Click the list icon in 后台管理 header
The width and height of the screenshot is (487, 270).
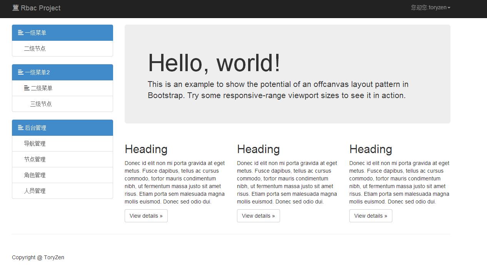pyautogui.click(x=21, y=128)
